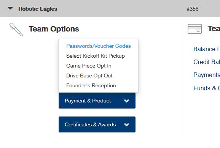Choose Select Kickoff Kit Pickup option
220x148 pixels.
tap(96, 56)
